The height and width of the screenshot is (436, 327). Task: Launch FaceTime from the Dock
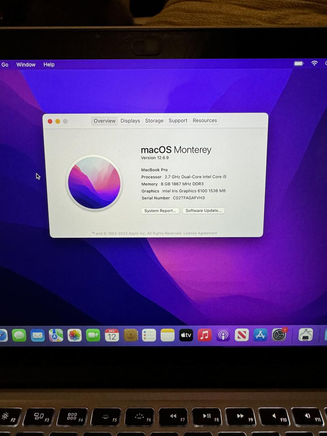93,335
